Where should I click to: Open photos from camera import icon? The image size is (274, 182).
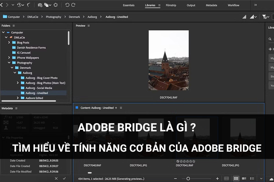40,5
